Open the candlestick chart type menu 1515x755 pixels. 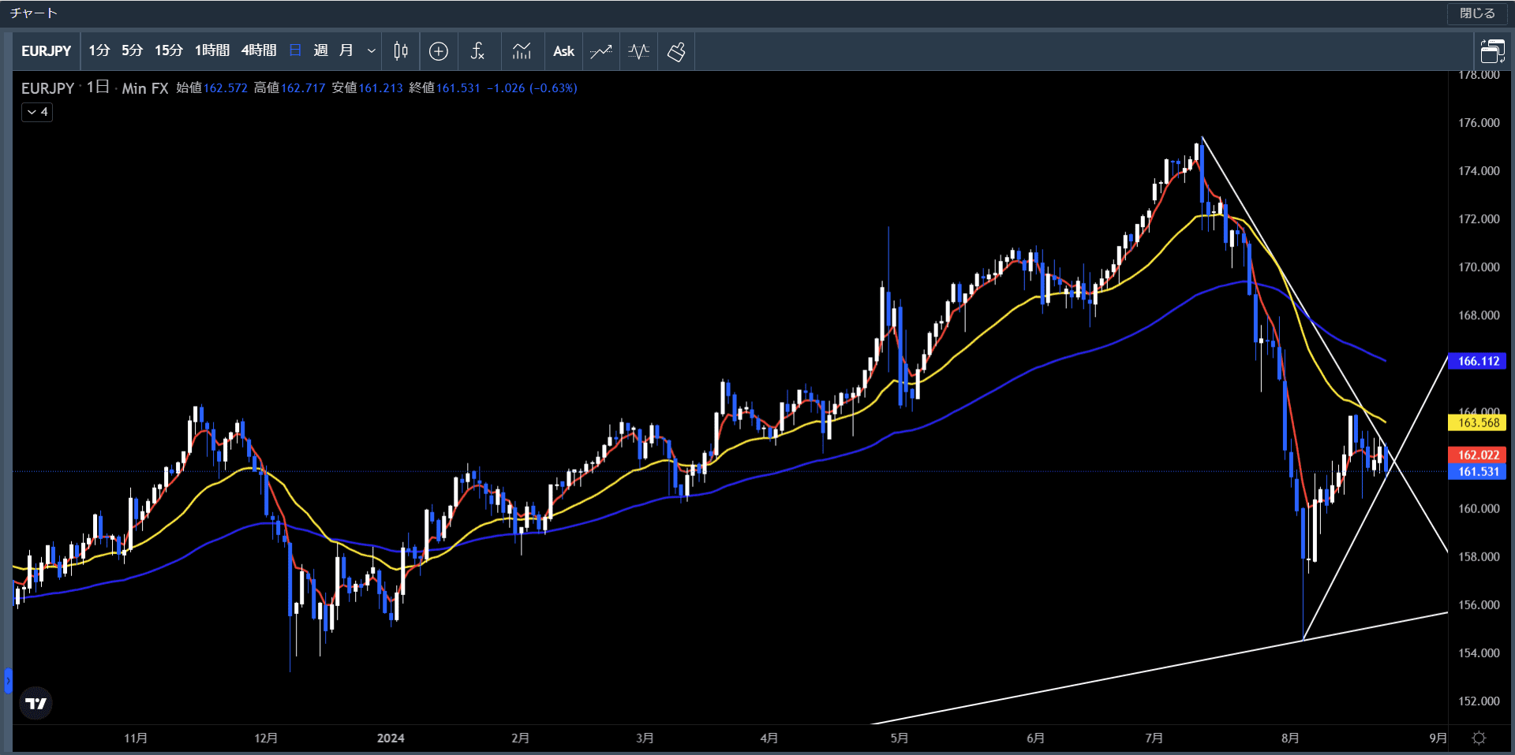[401, 51]
